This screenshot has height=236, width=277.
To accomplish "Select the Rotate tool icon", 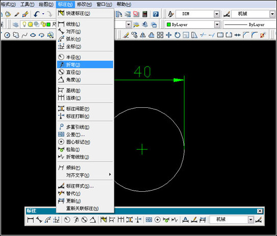I will 177,35.
